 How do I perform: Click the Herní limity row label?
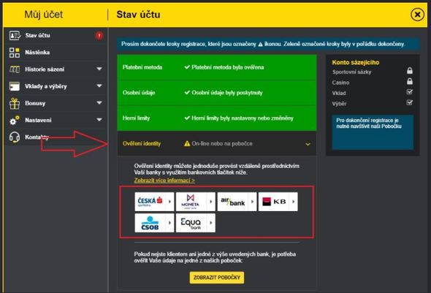pyautogui.click(x=136, y=118)
